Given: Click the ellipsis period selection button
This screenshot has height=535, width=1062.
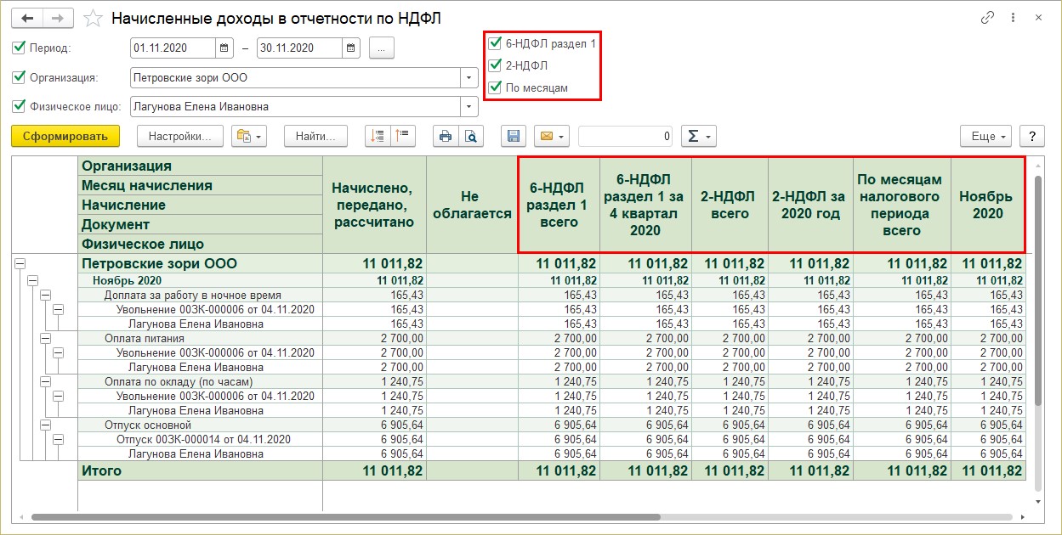Looking at the screenshot, I should [381, 48].
